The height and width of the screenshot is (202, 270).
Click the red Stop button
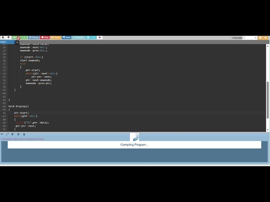coord(45,37)
